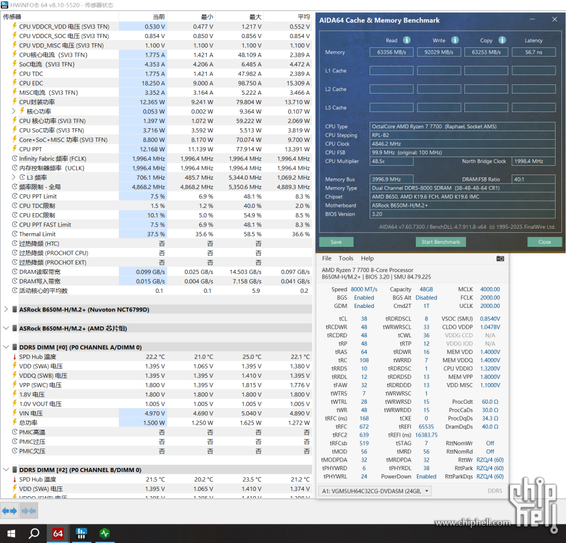Click lightning icon beside CPU PPT

(x=14, y=149)
